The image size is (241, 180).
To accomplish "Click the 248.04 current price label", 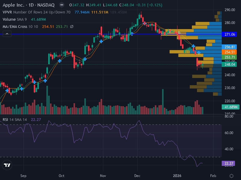I will click(229, 64).
